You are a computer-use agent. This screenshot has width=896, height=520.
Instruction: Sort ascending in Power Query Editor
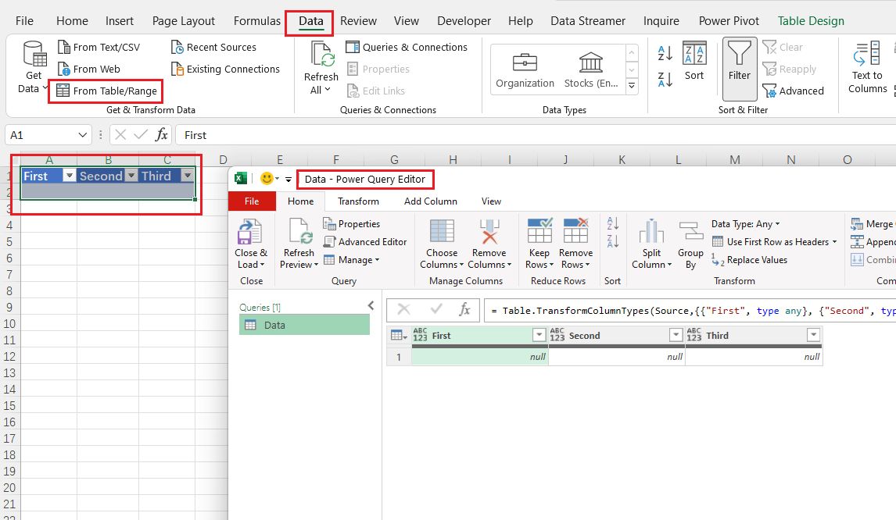pos(612,223)
